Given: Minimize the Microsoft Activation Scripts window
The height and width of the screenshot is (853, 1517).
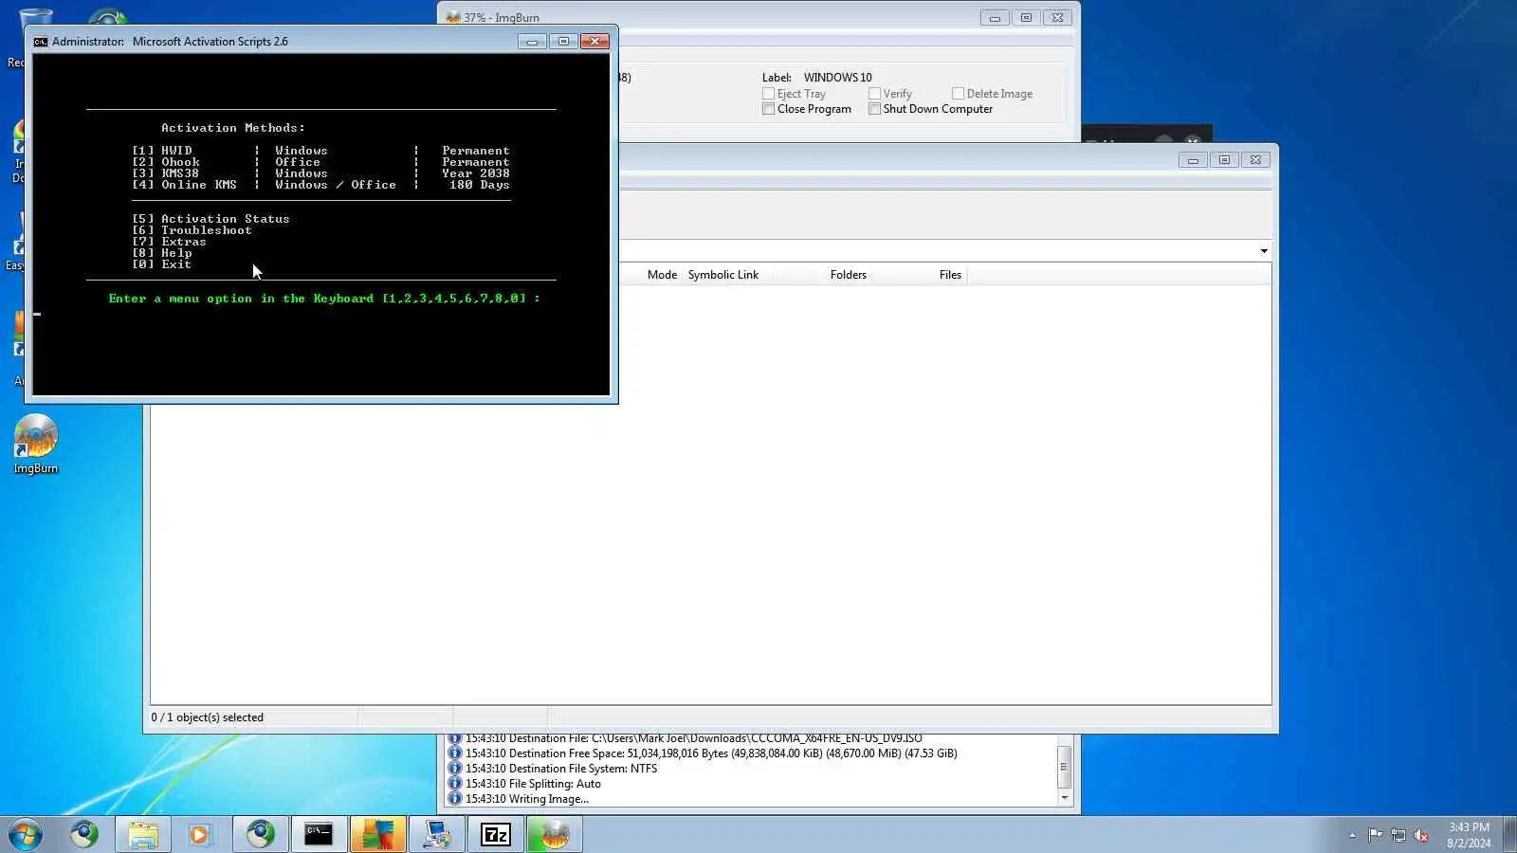Looking at the screenshot, I should (x=532, y=42).
